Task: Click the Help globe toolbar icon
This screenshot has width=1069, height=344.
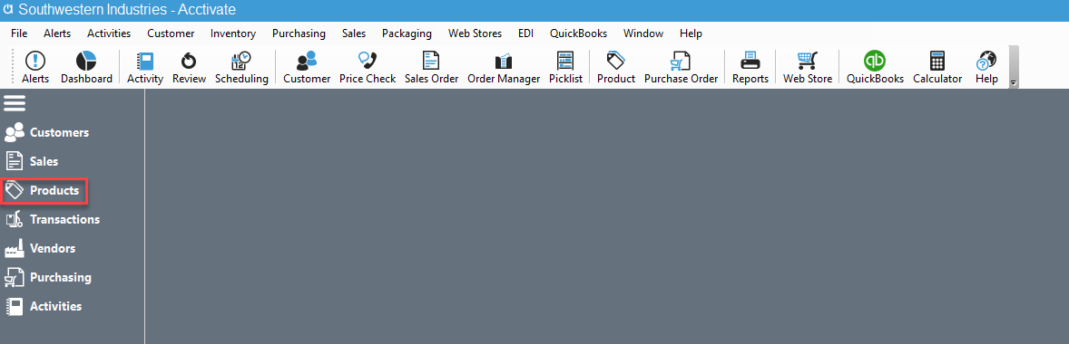Action: click(x=986, y=68)
